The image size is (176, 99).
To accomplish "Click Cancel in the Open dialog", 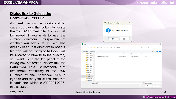I will [x=157, y=86].
